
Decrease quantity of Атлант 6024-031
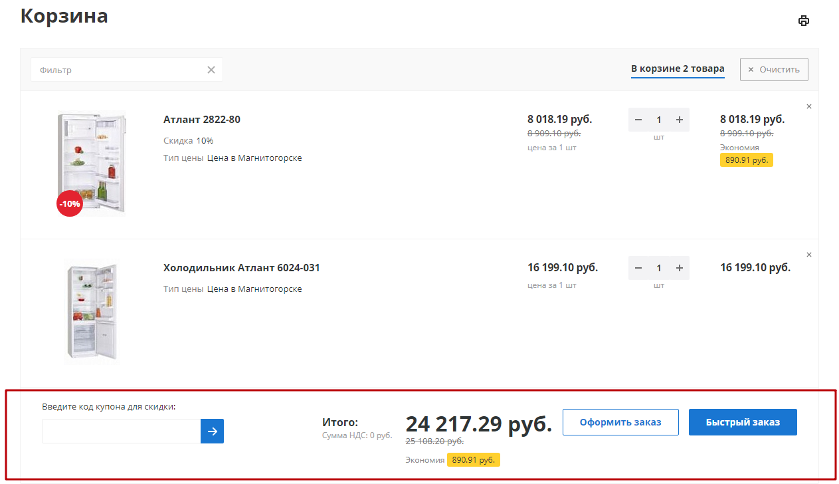[638, 268]
